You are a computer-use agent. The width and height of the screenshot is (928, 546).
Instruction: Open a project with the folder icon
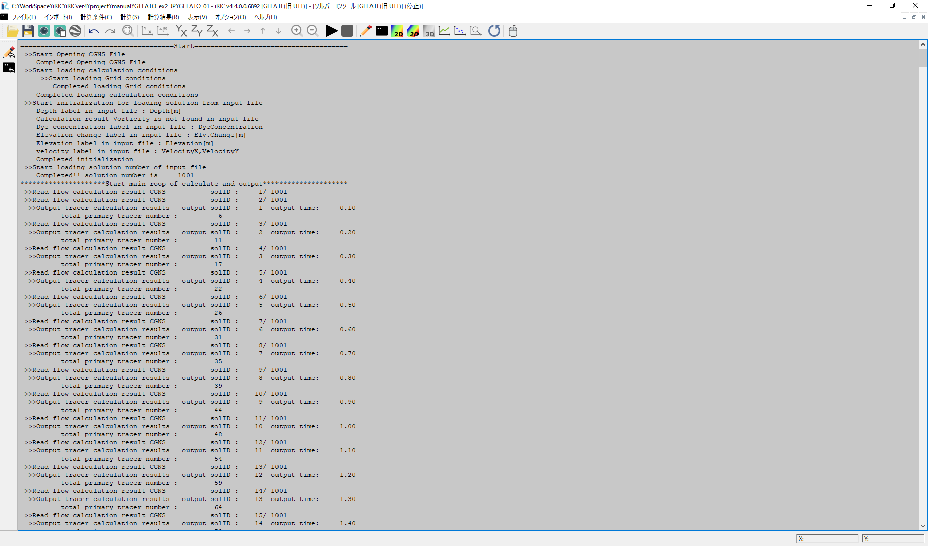tap(12, 31)
